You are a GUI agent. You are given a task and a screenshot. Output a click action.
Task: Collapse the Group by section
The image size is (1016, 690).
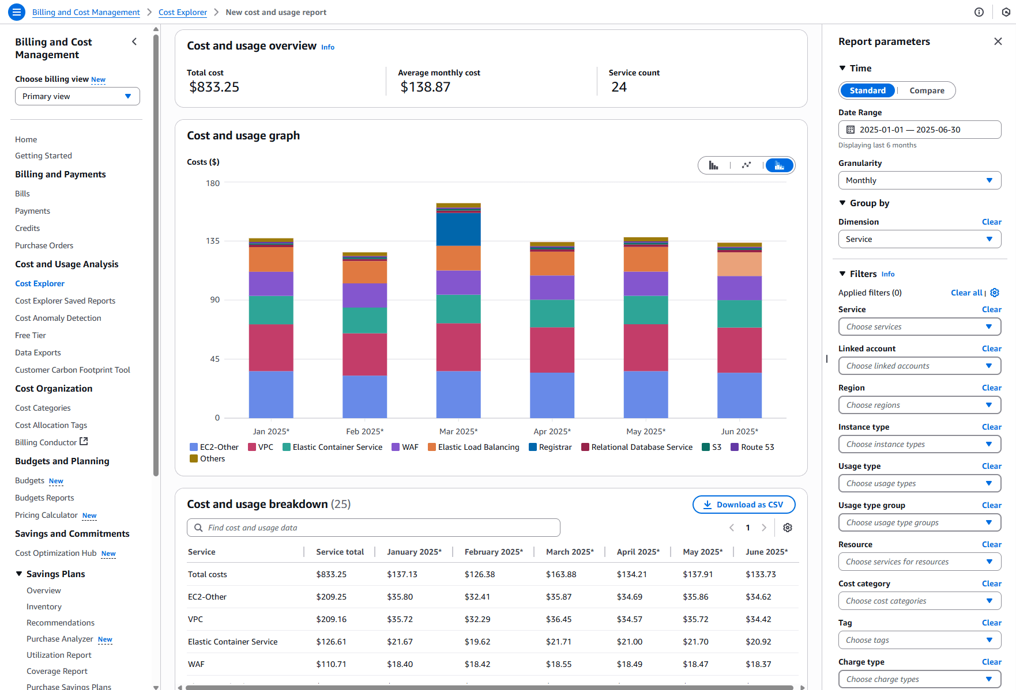click(842, 203)
